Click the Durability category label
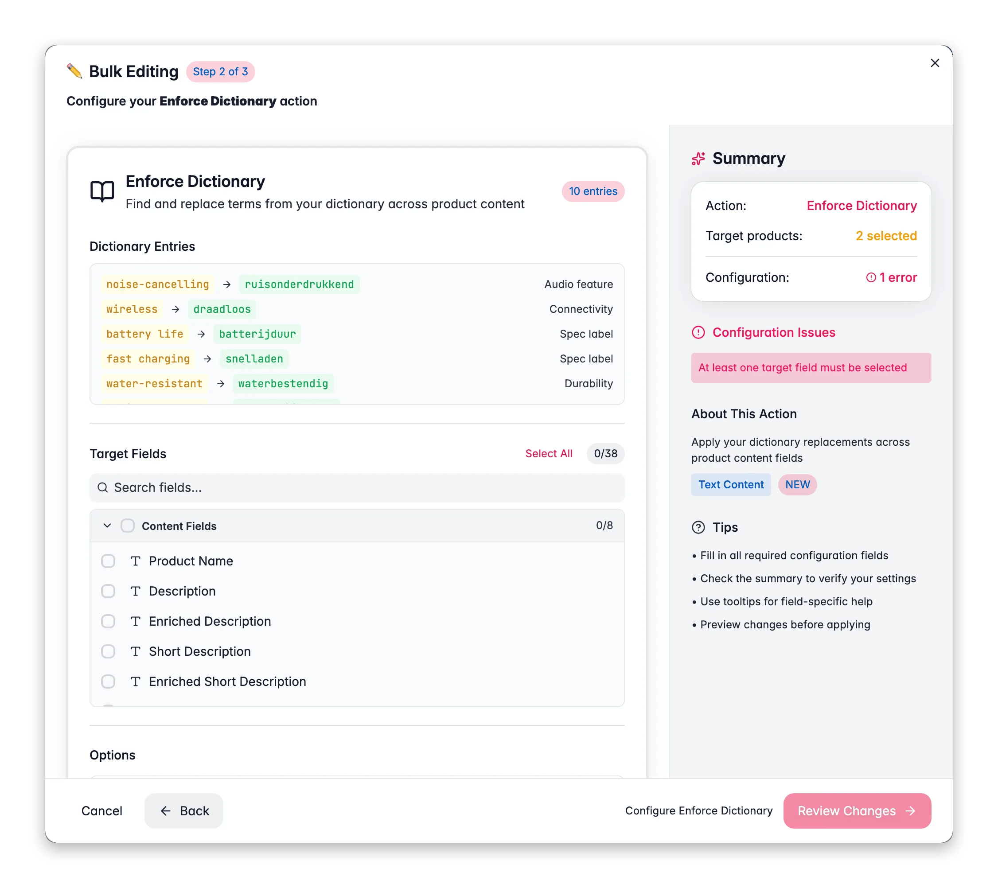Viewport: 998px width, 888px height. pos(589,384)
